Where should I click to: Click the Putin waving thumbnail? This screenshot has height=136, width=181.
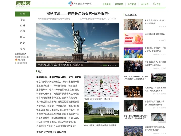pyautogui.click(x=133, y=52)
